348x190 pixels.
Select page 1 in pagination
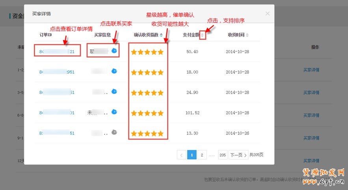pos(192,155)
